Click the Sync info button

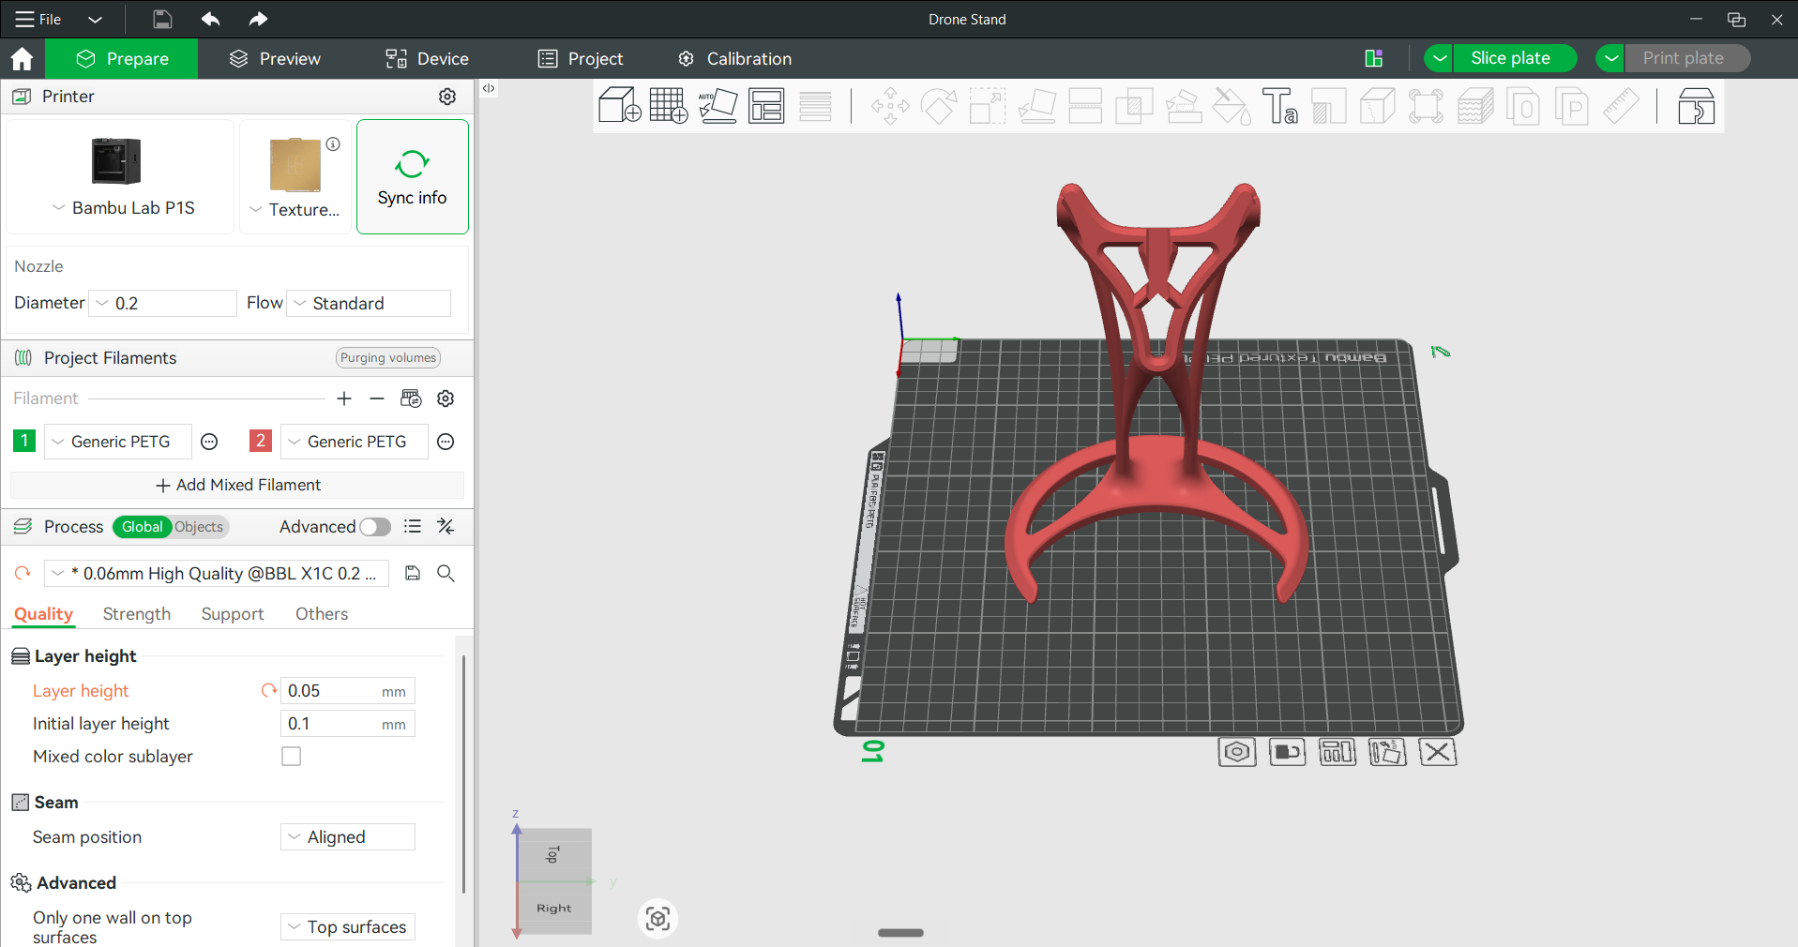(x=413, y=176)
